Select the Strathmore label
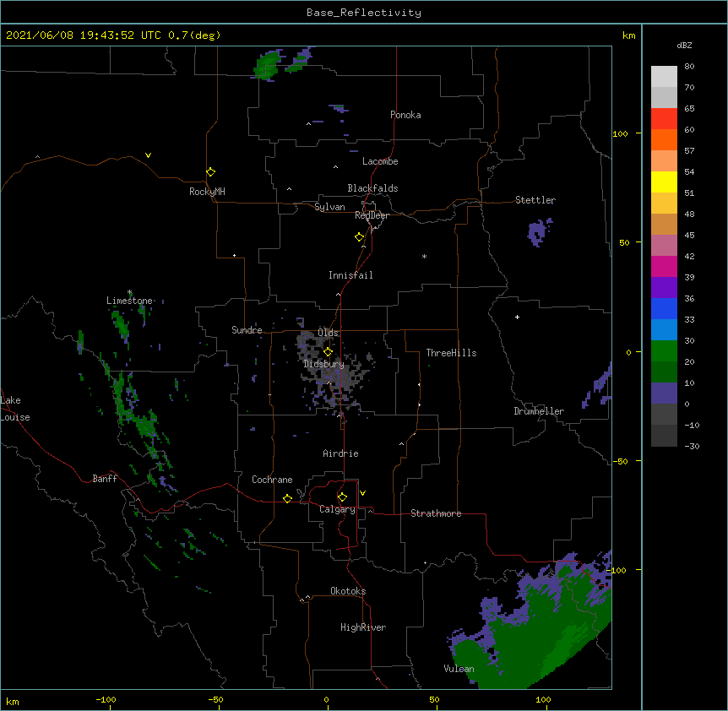728x711 pixels. point(436,513)
